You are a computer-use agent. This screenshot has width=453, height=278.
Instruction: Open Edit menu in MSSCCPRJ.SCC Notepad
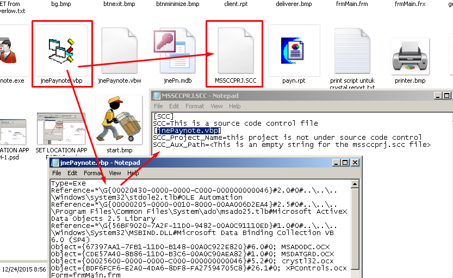pos(174,106)
